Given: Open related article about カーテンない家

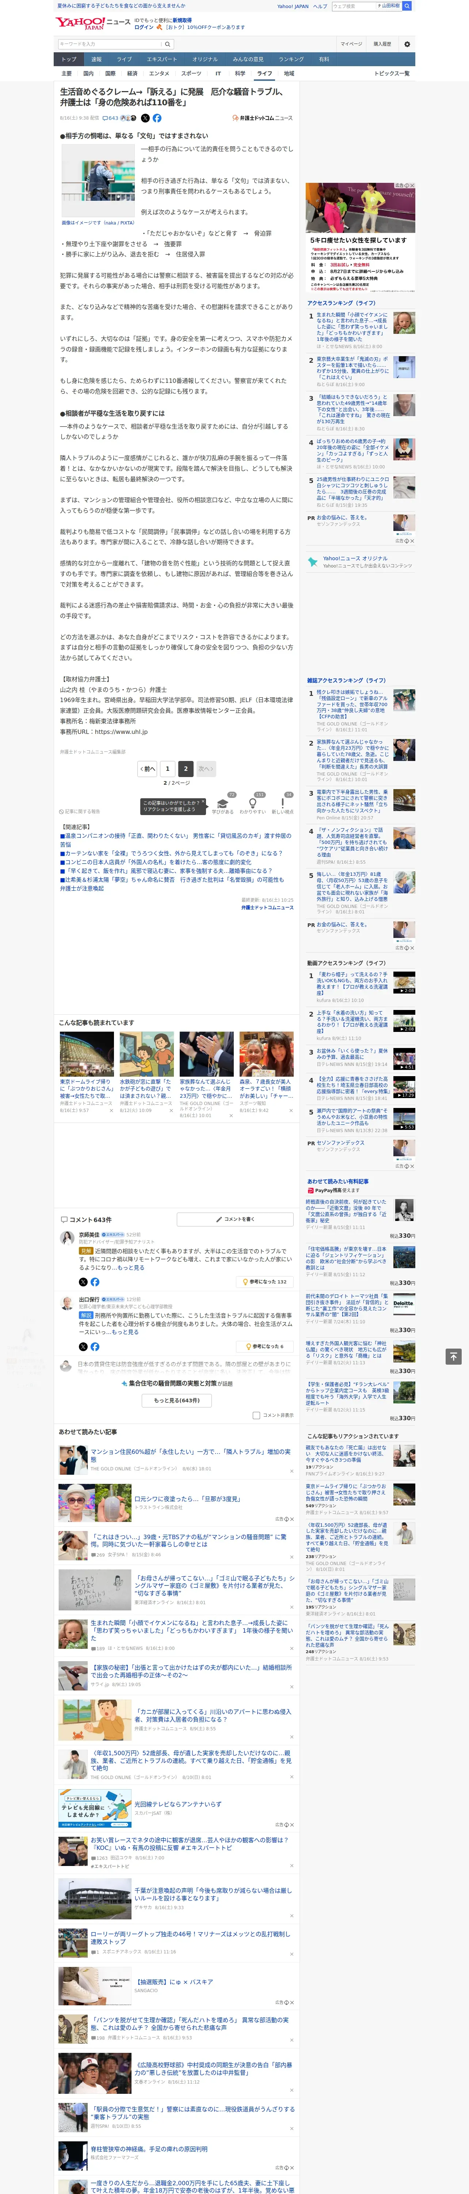Looking at the screenshot, I should (x=173, y=853).
